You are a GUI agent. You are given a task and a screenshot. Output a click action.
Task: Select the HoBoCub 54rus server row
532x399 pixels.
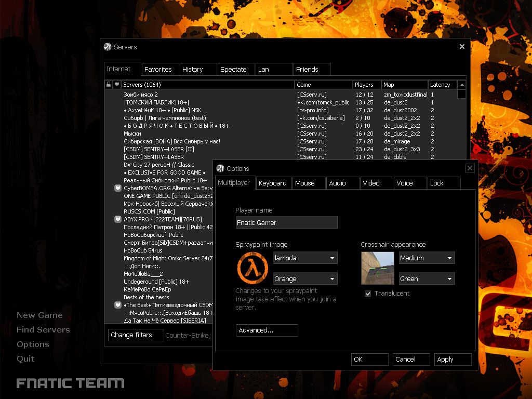[x=159, y=250]
